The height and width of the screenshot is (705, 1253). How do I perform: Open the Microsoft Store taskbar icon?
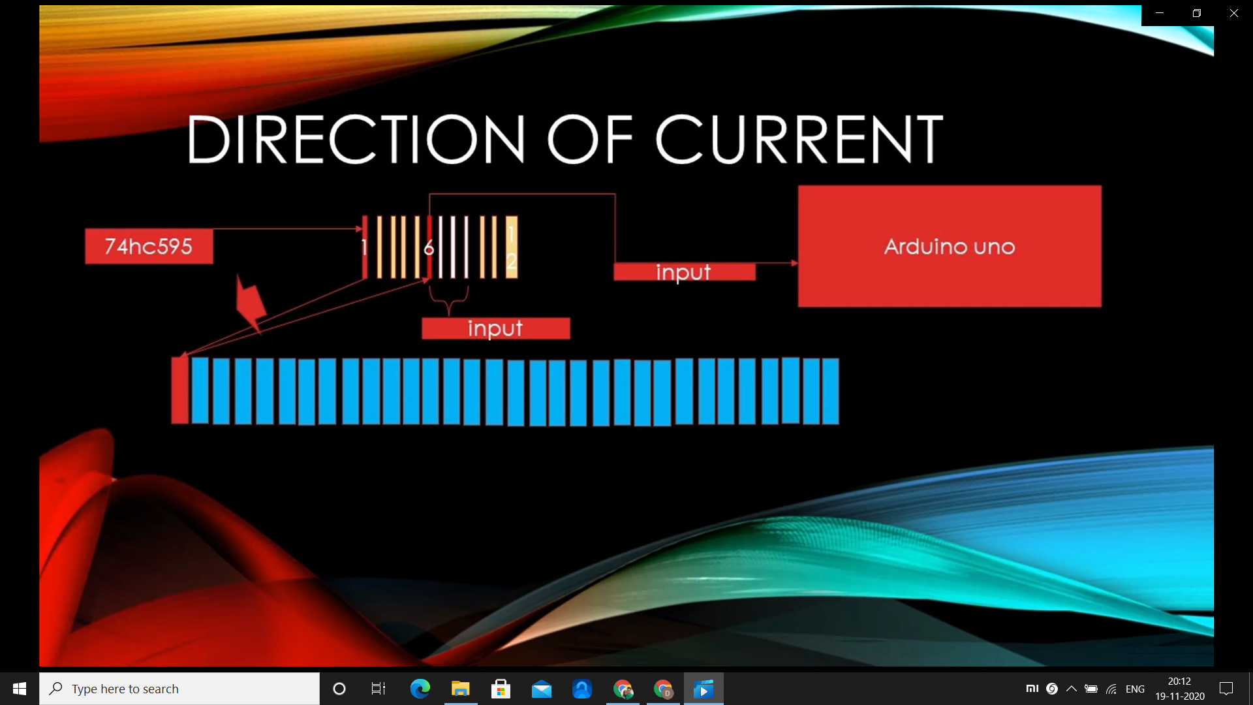(501, 689)
